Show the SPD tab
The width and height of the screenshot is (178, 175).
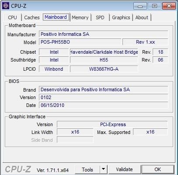click(100, 17)
